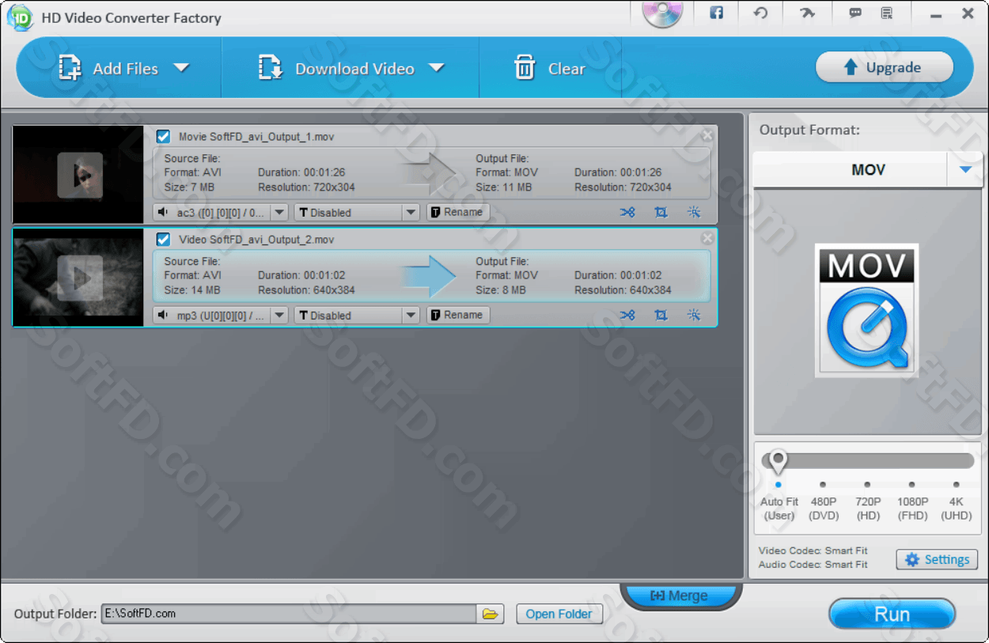The width and height of the screenshot is (989, 643).
Task: Select the 4K (UHD) resolution
Action: coord(957,508)
